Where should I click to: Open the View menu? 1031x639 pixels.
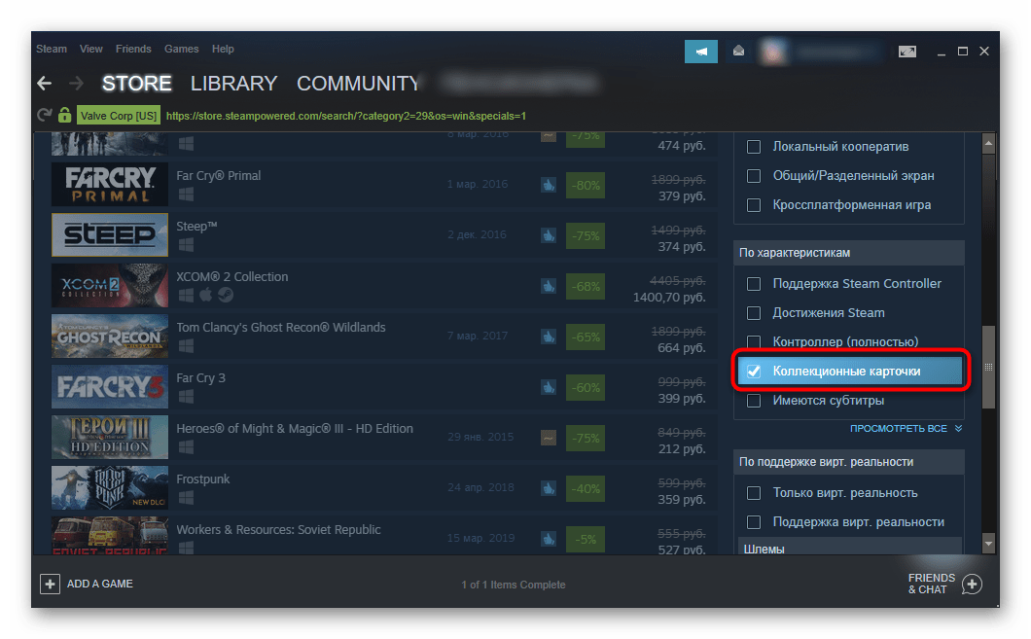click(90, 49)
